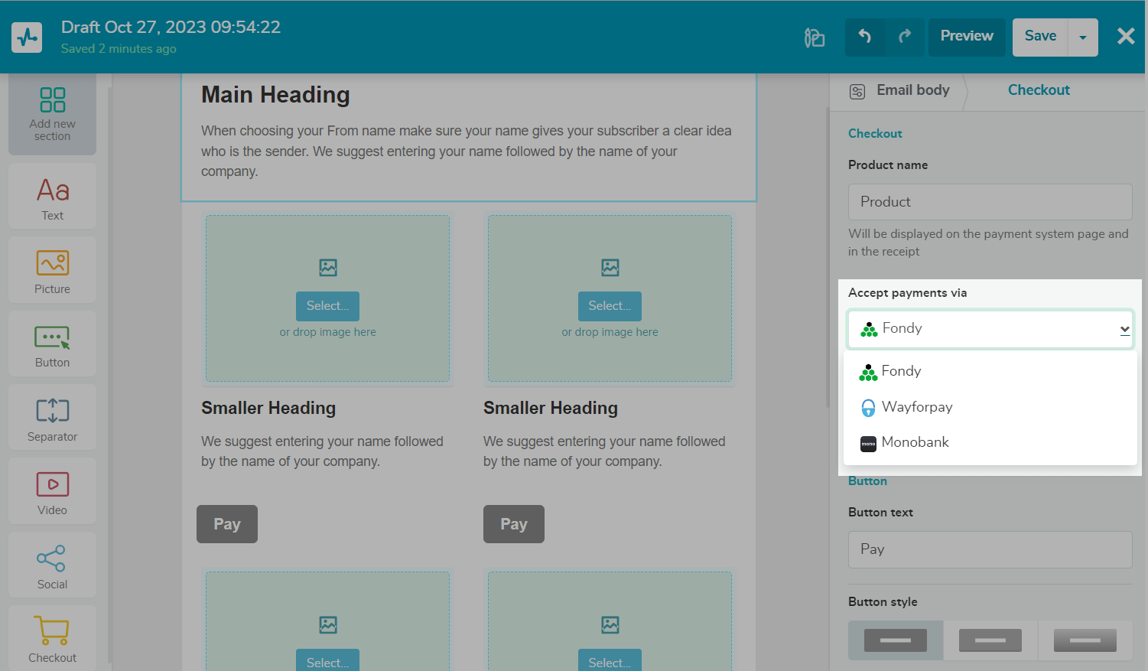This screenshot has width=1148, height=671.
Task: Choose the lighter flat middle button style
Action: (x=990, y=640)
